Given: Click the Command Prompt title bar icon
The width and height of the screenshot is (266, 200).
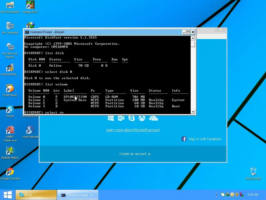Looking at the screenshot, I should point(27,32).
